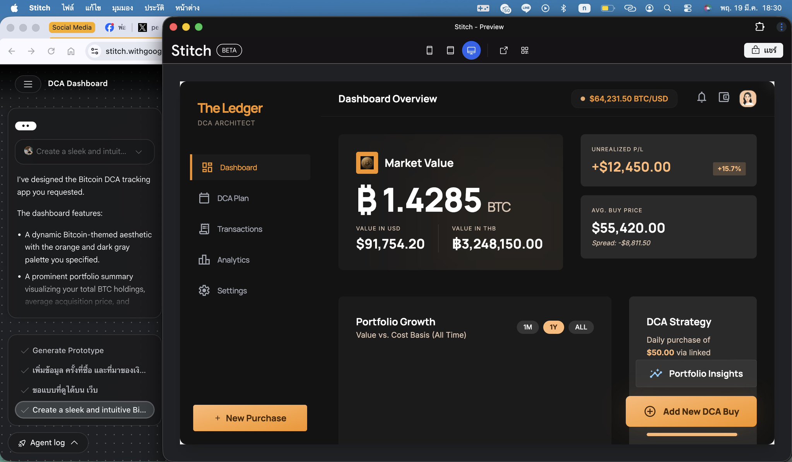Expand the 'Create a sleek and intuit...' dropdown

(139, 152)
